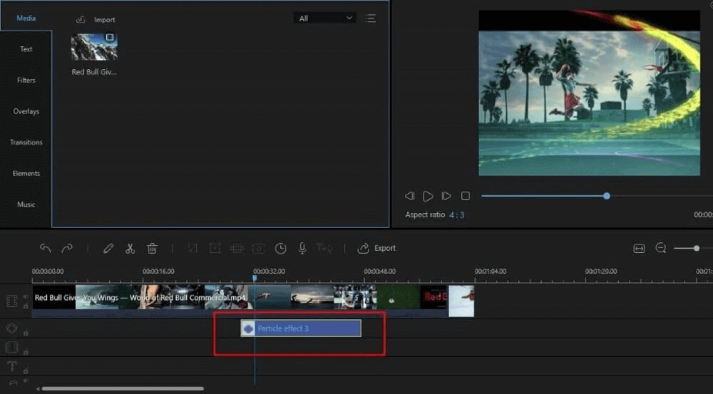The image size is (713, 394).
Task: Click the zoom-to-fit timeline icon
Action: (639, 248)
